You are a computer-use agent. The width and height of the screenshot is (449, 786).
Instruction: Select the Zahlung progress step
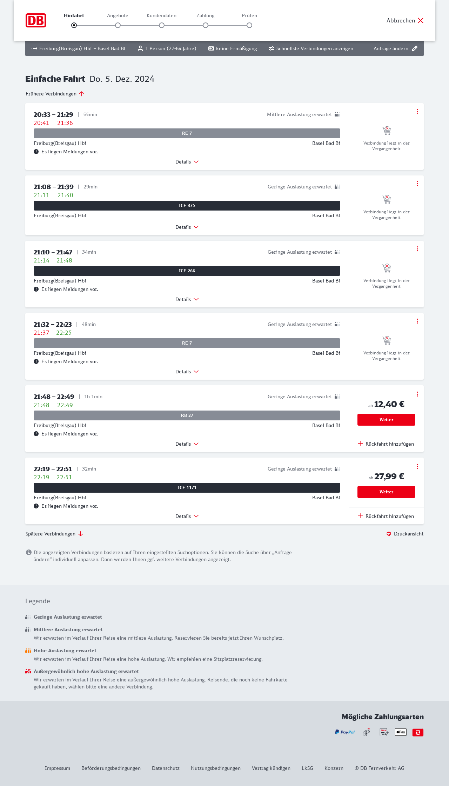pyautogui.click(x=206, y=25)
